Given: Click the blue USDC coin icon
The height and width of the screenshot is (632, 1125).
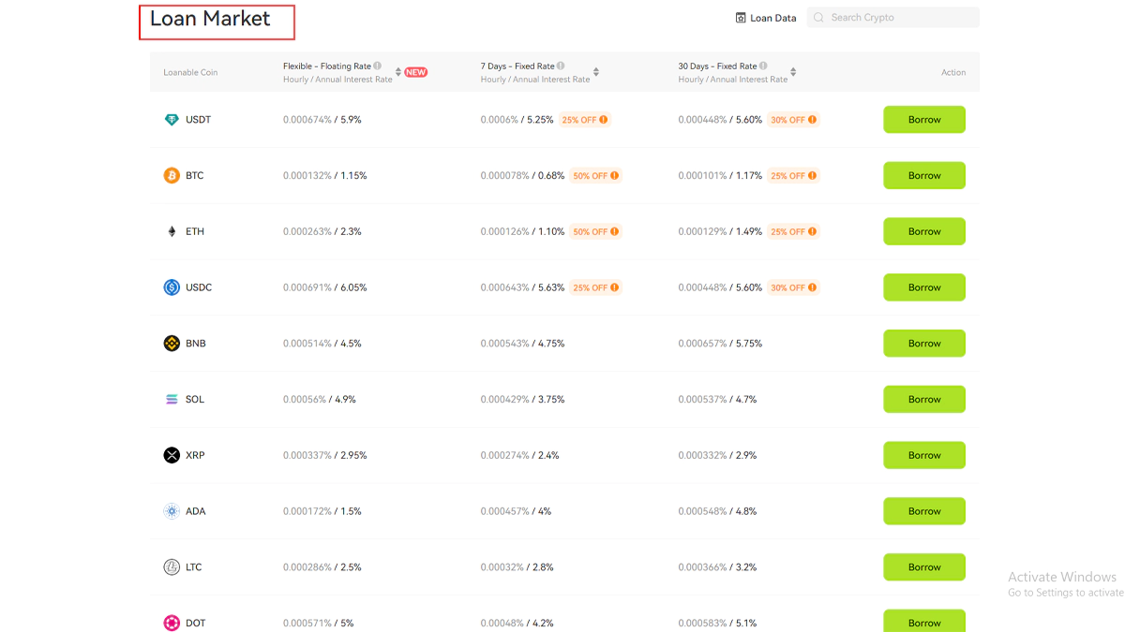Looking at the screenshot, I should click(x=172, y=287).
